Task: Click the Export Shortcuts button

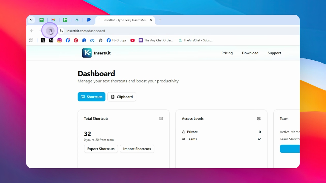Action: coord(101,149)
